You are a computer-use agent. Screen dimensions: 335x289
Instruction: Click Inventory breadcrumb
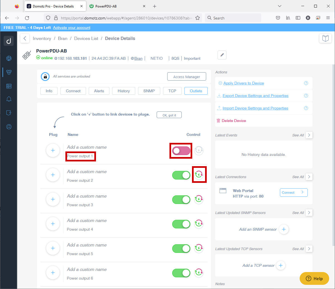pos(42,38)
